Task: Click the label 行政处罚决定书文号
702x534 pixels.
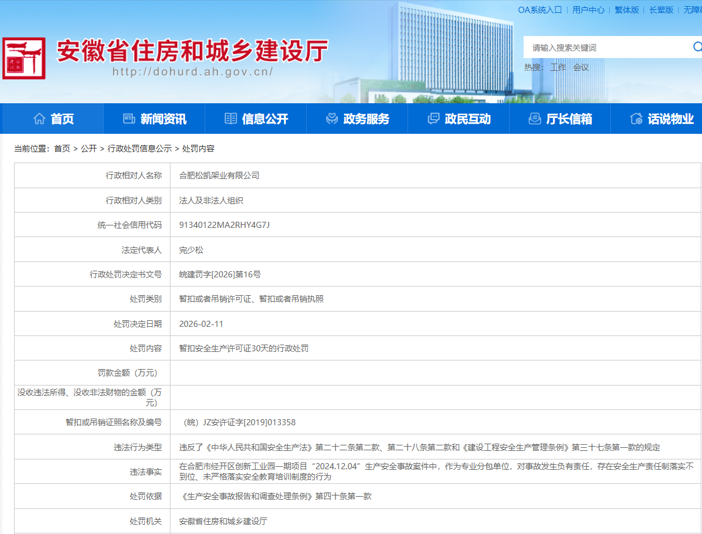Action: point(125,274)
